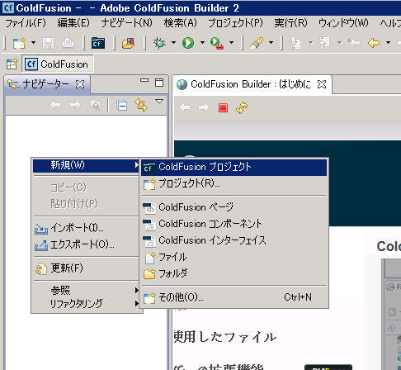The height and width of the screenshot is (370, 401).
Task: Select 新規(W) in the context menu
Action: point(87,165)
